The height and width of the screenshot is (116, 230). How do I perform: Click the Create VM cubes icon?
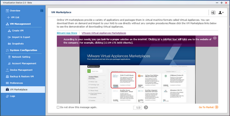(x=9, y=31)
